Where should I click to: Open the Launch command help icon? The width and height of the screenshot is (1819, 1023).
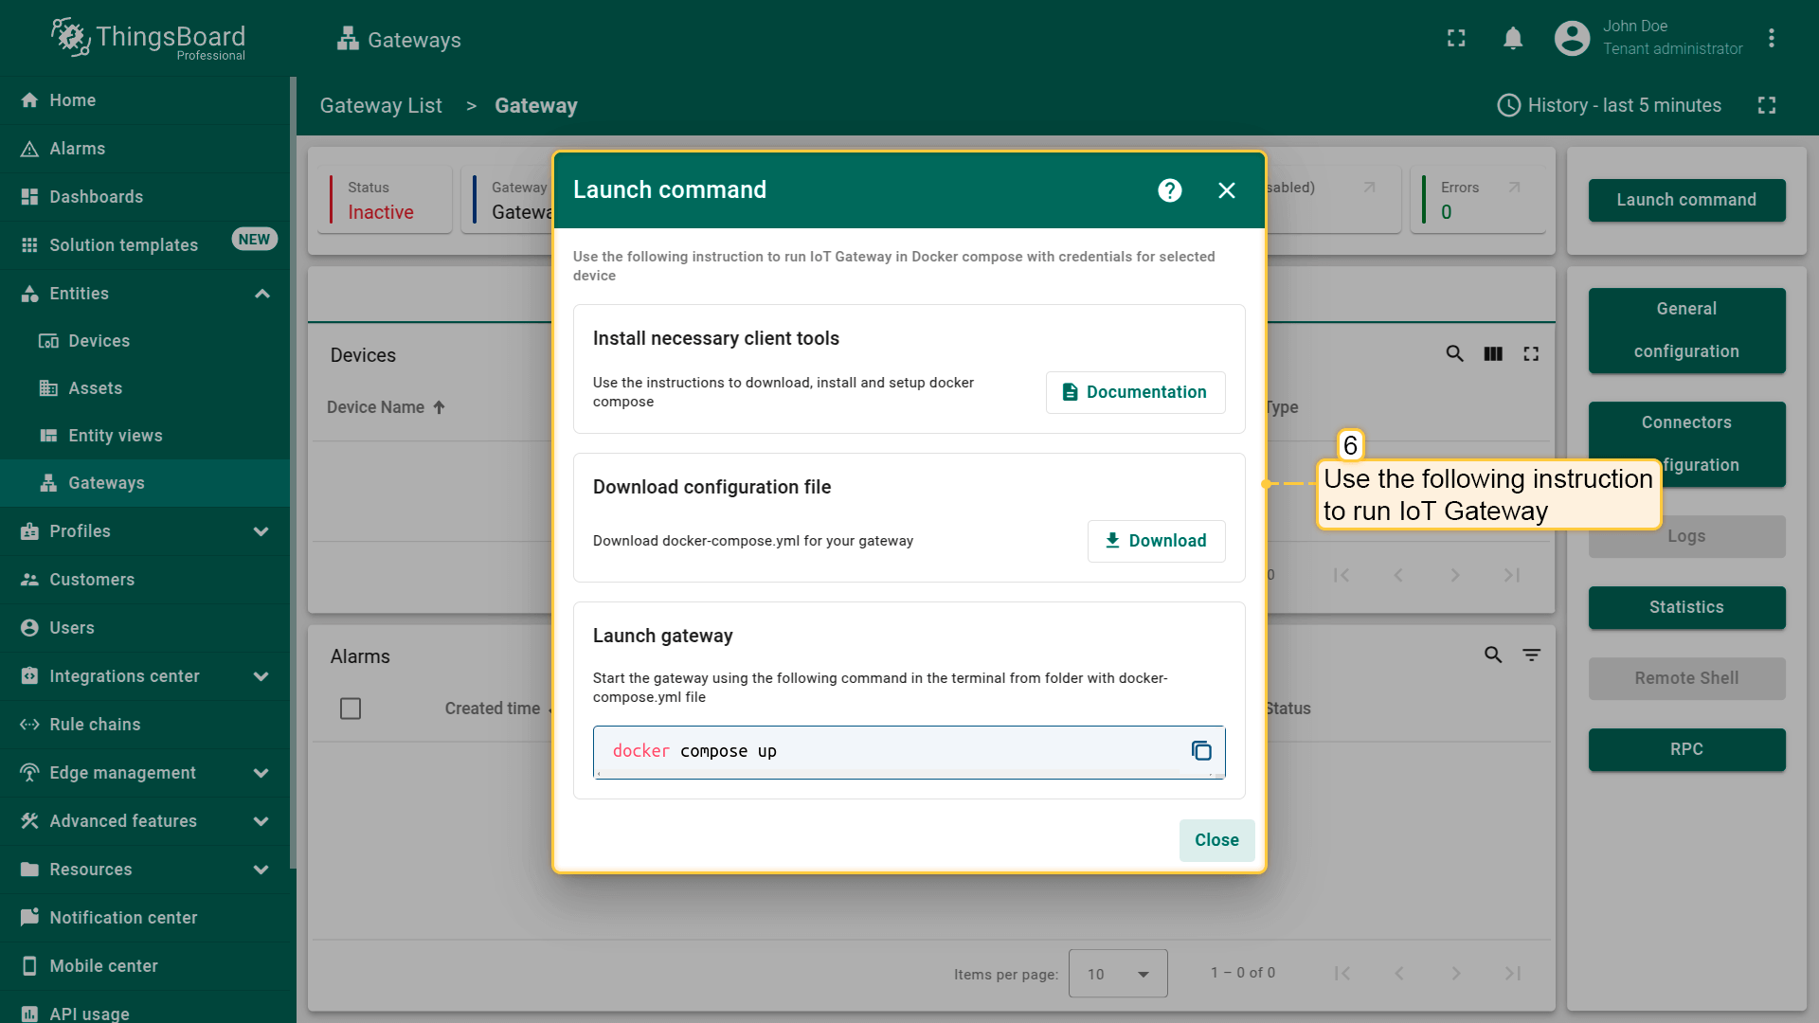[x=1170, y=190]
